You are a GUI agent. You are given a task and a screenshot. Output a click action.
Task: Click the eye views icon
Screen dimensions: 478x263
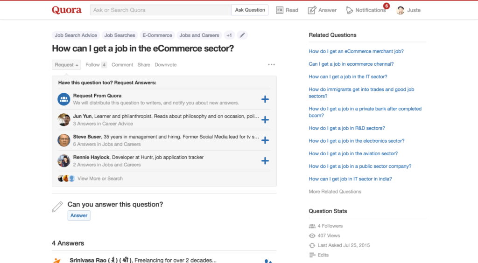(x=312, y=235)
